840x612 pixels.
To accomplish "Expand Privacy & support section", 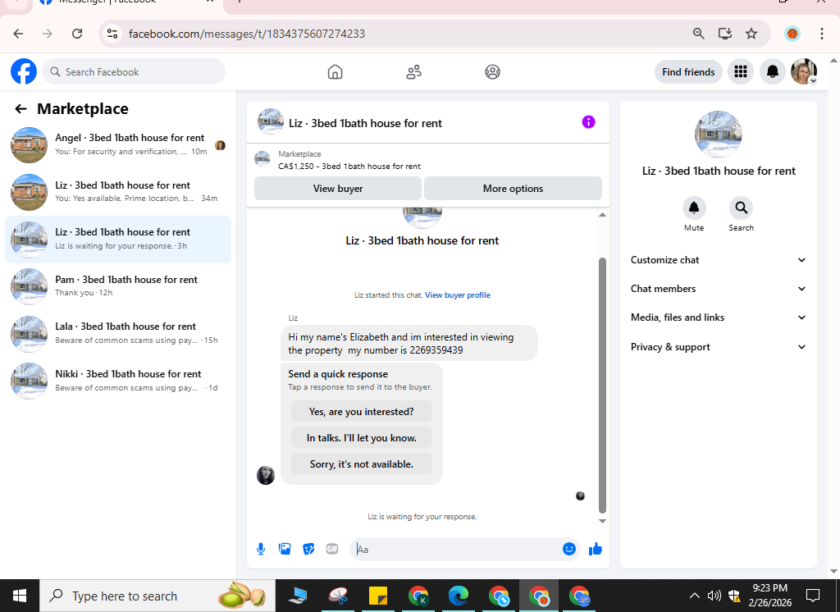I will [x=718, y=347].
